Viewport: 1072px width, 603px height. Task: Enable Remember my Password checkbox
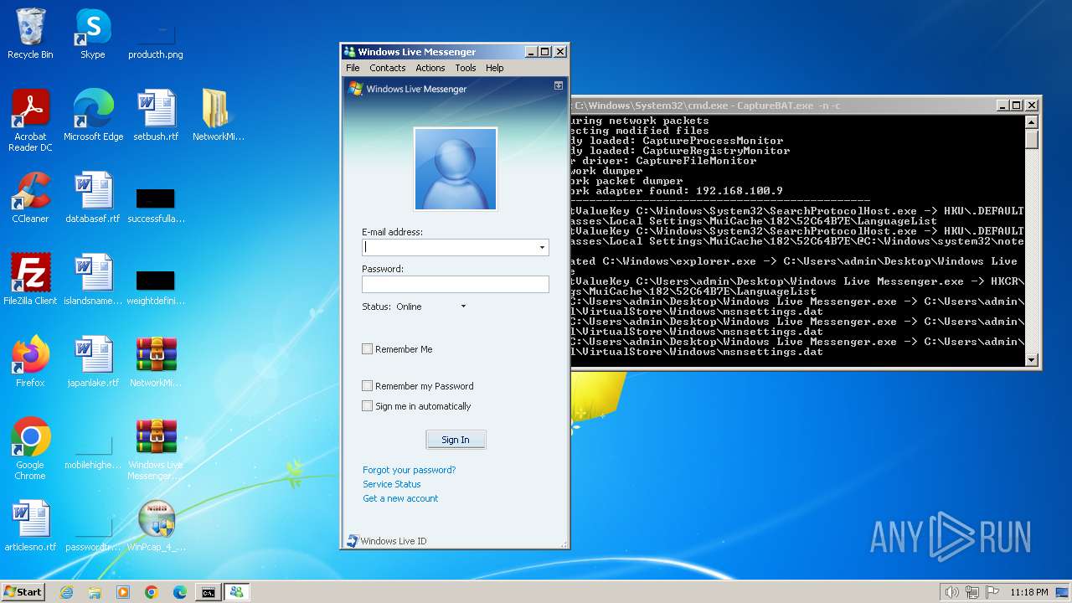[367, 386]
